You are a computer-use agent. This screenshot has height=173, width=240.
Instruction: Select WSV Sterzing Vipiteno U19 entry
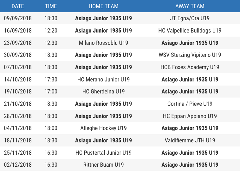pos(190,55)
